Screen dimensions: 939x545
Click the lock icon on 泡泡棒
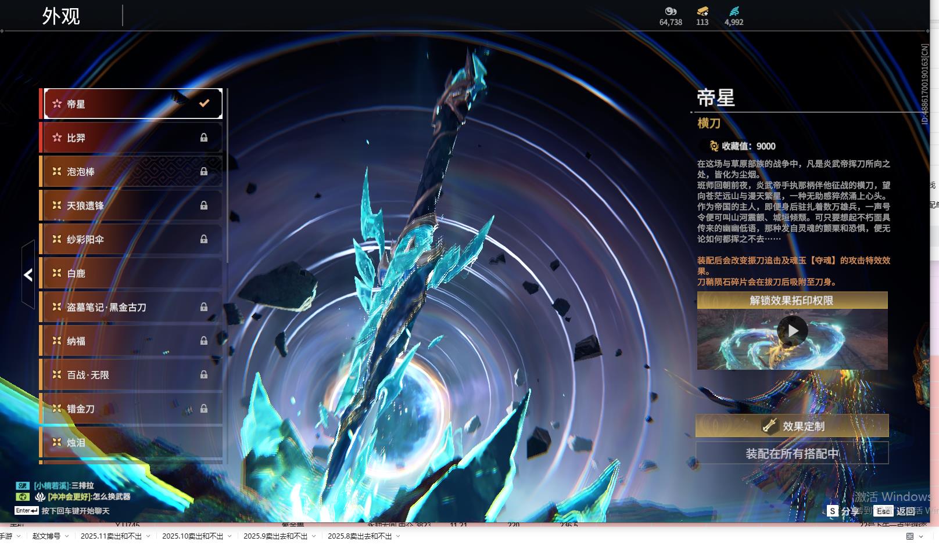click(204, 171)
